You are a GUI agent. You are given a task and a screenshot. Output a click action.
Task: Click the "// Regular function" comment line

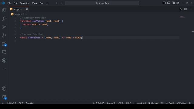click(33, 18)
